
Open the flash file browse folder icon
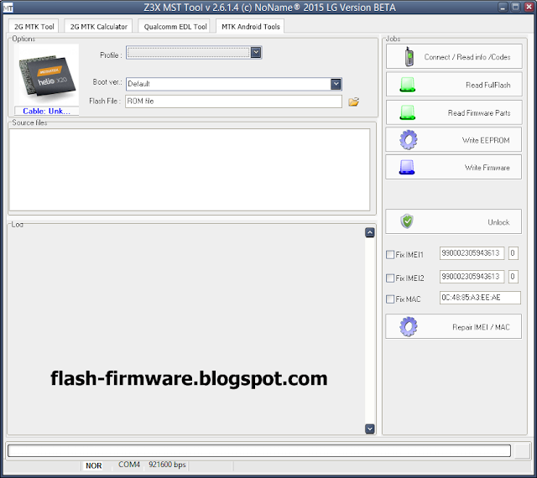[354, 101]
